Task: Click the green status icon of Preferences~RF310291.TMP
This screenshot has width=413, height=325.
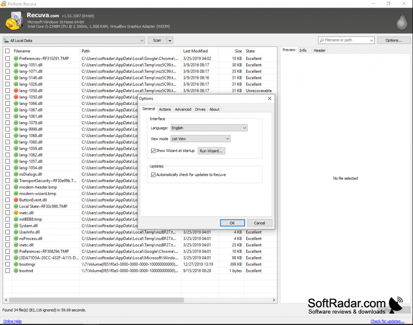Action: [16, 58]
